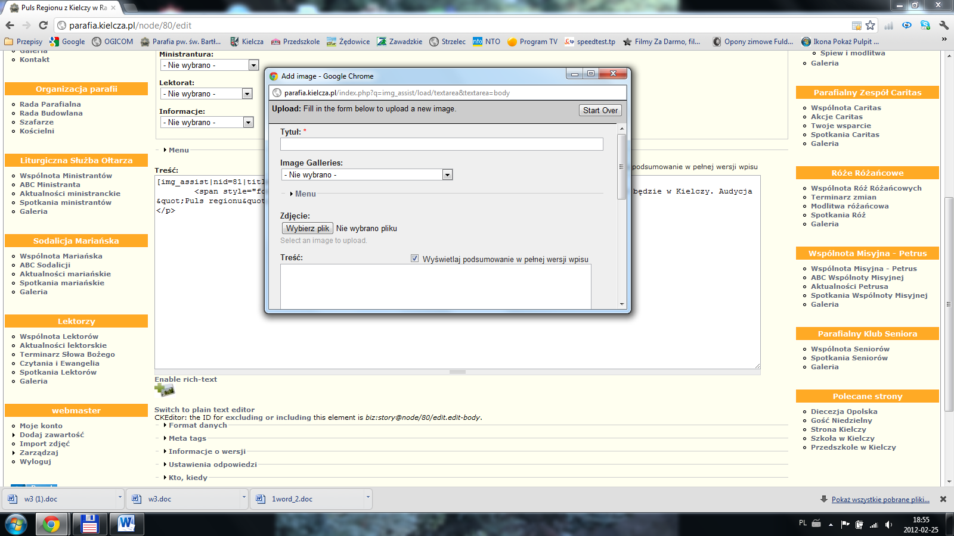Open the speedtest.tp bookmark

tap(590, 42)
